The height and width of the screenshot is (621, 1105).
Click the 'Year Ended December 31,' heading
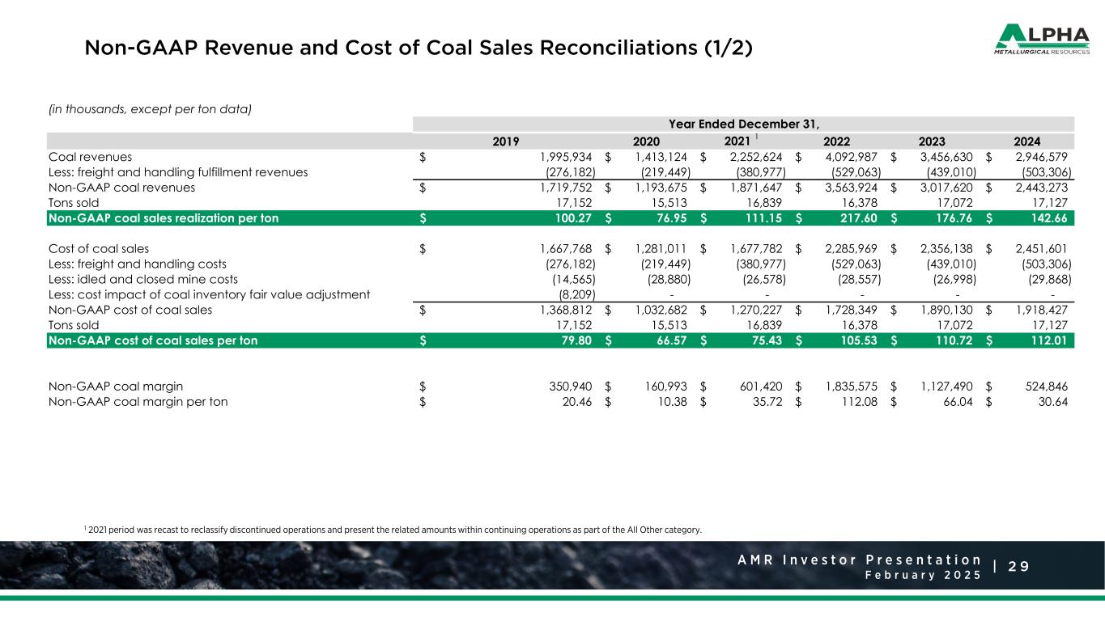[x=742, y=124]
